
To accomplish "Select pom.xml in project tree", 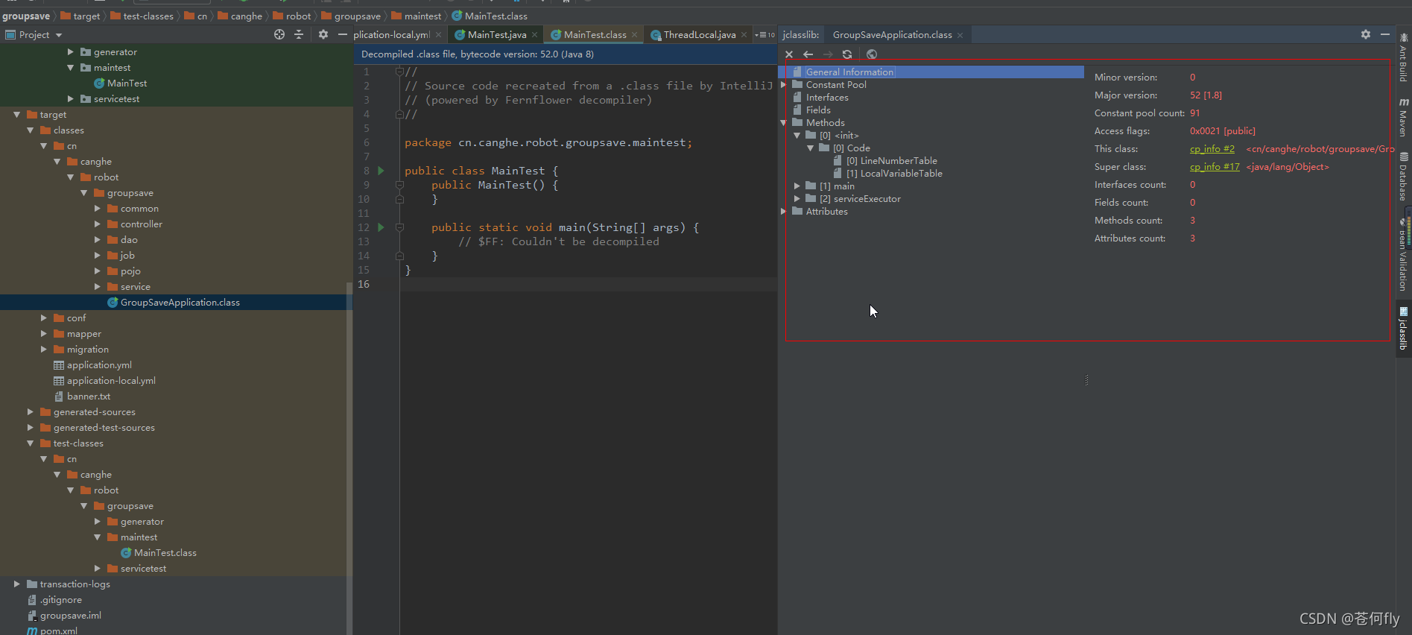I will click(x=59, y=631).
